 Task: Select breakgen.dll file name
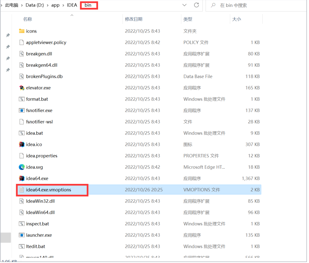point(39,54)
